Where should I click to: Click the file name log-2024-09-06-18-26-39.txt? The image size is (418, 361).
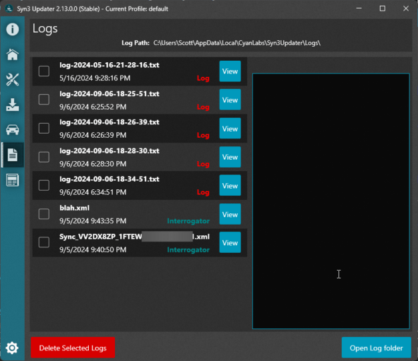coord(110,122)
